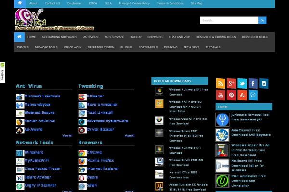Click the Opera browser icon
This screenshot has height=192, width=289.
[x=82, y=178]
